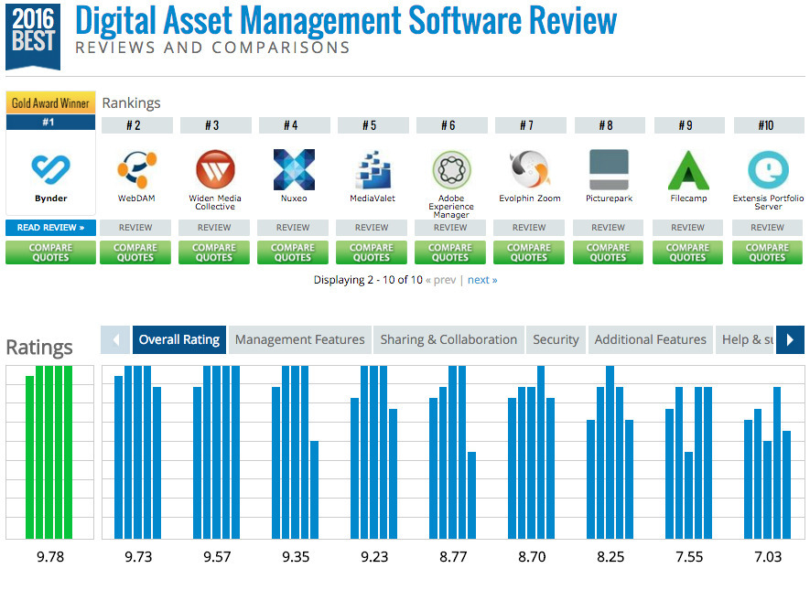Viewport: 810px width, 590px height.
Task: Click the Extensis Portfolio Server logo
Action: point(768,169)
